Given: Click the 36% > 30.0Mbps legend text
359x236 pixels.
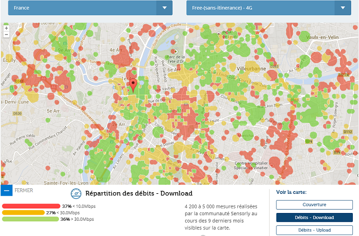Looking at the screenshot, I should click(x=77, y=219).
